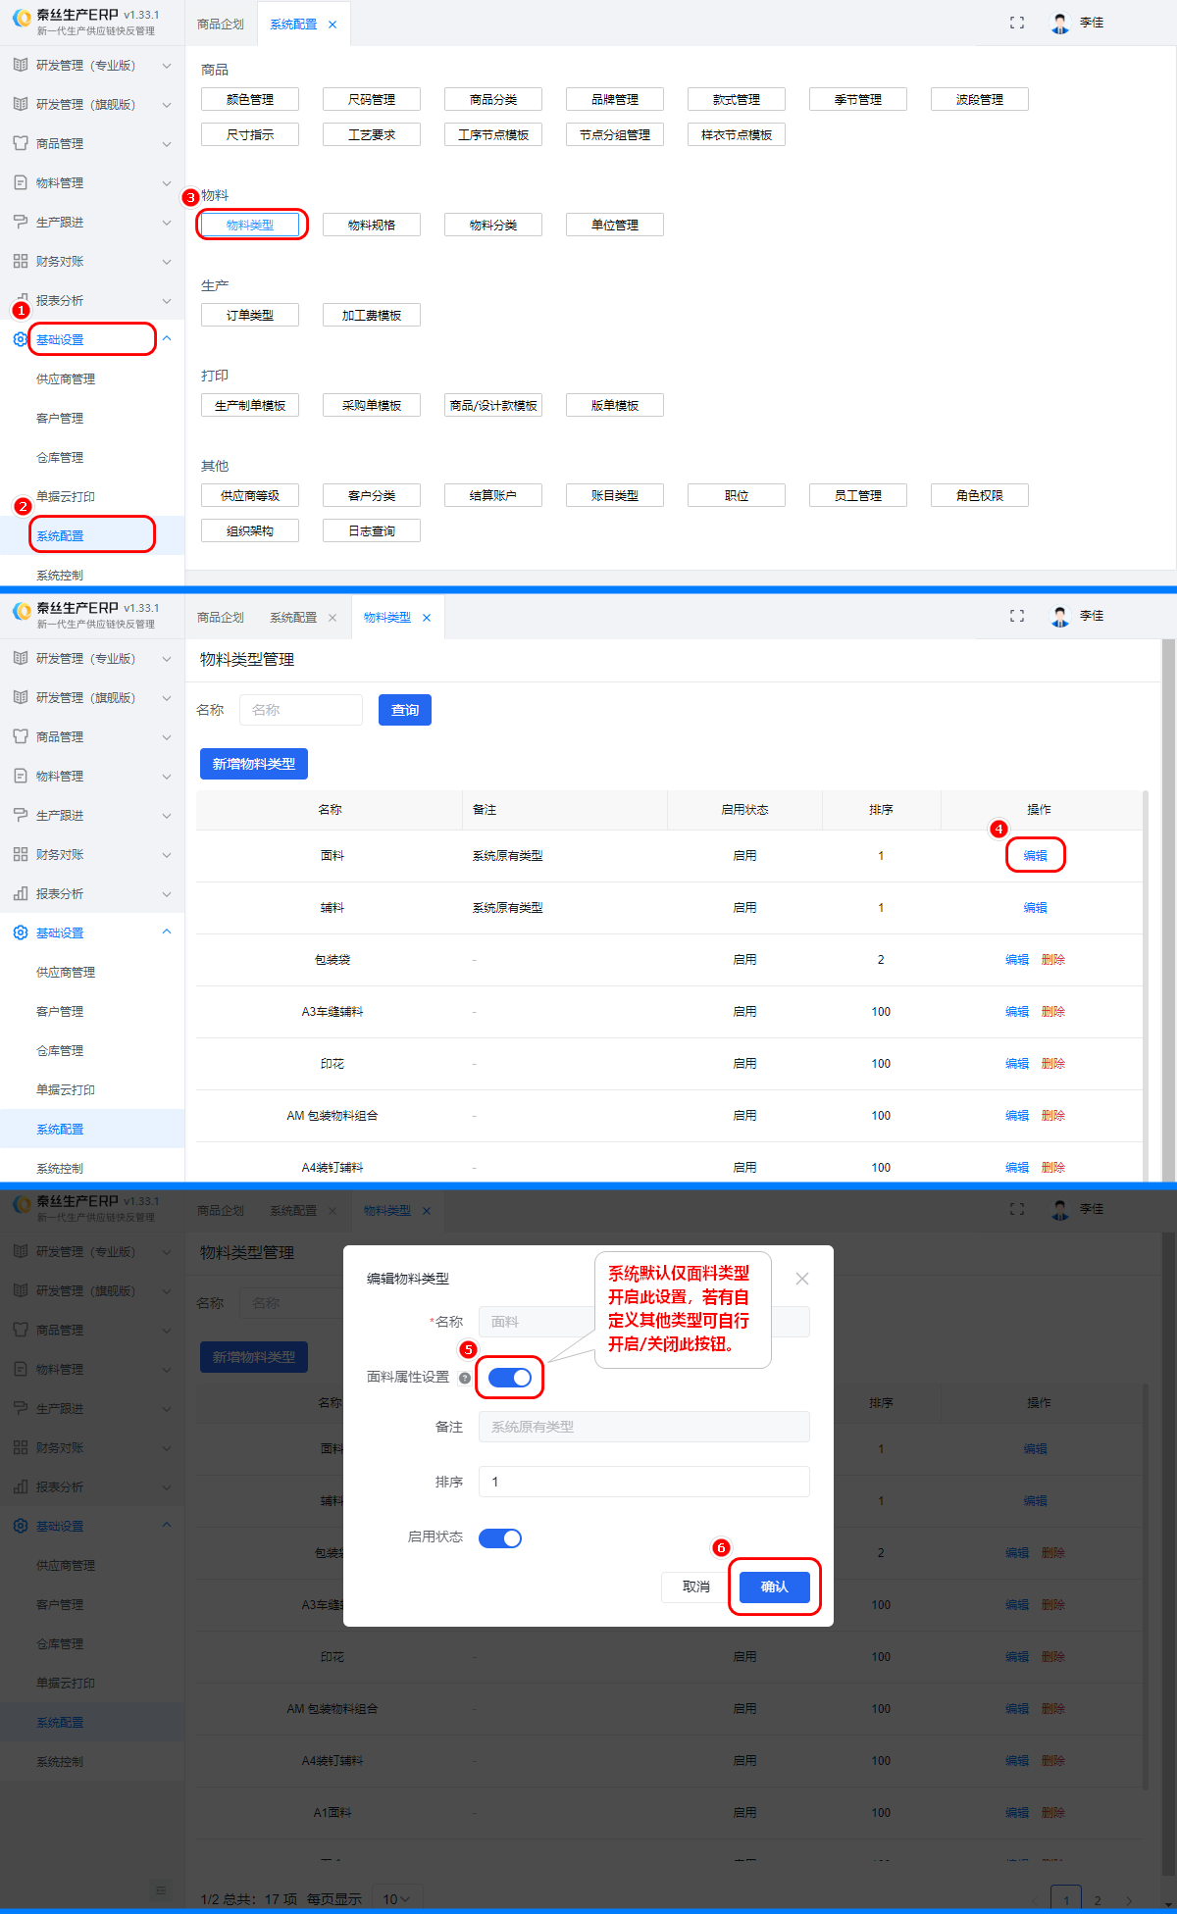
Task: Open the 每页显示 page size dropdown
Action: [x=397, y=1899]
